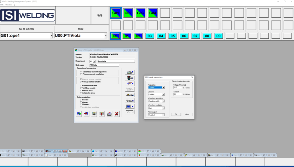Click the red upload arrow icon
The image size is (294, 167).
[x=102, y=114]
